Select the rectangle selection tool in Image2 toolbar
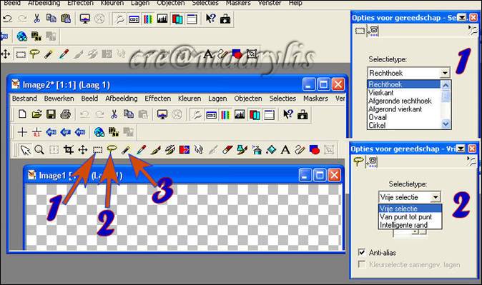Image resolution: width=482 pixels, height=285 pixels. (97, 150)
